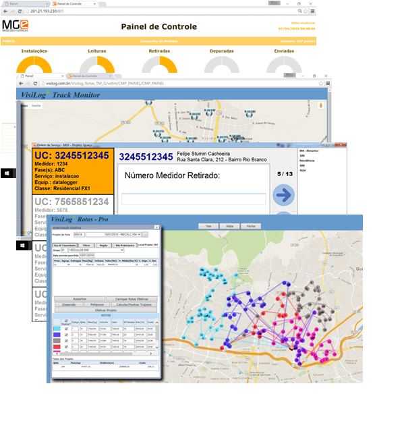Click the Tela button in Rotas Pro
406x444 pixels.
(x=208, y=226)
